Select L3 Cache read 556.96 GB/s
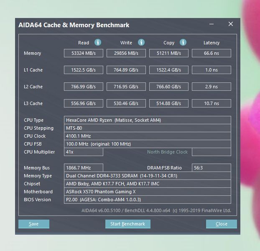260x251 pixels. tap(84, 103)
